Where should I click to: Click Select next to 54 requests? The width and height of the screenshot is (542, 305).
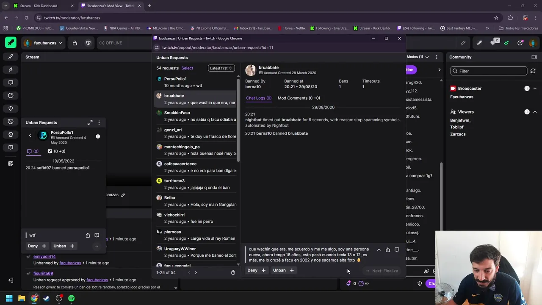pos(187,68)
